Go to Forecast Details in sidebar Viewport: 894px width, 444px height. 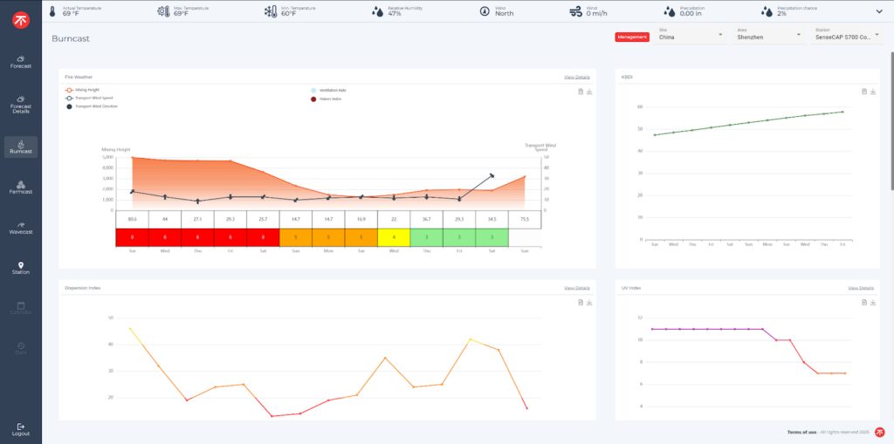pyautogui.click(x=20, y=105)
